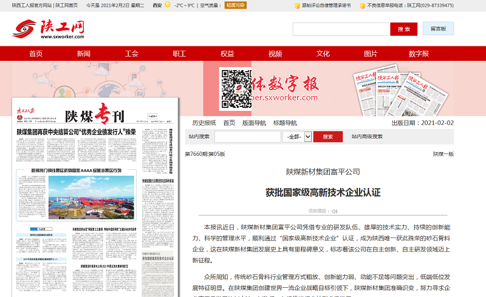Click subtitle 陕煤新材集团富平公司
The width and height of the screenshot is (486, 297).
coord(323,172)
